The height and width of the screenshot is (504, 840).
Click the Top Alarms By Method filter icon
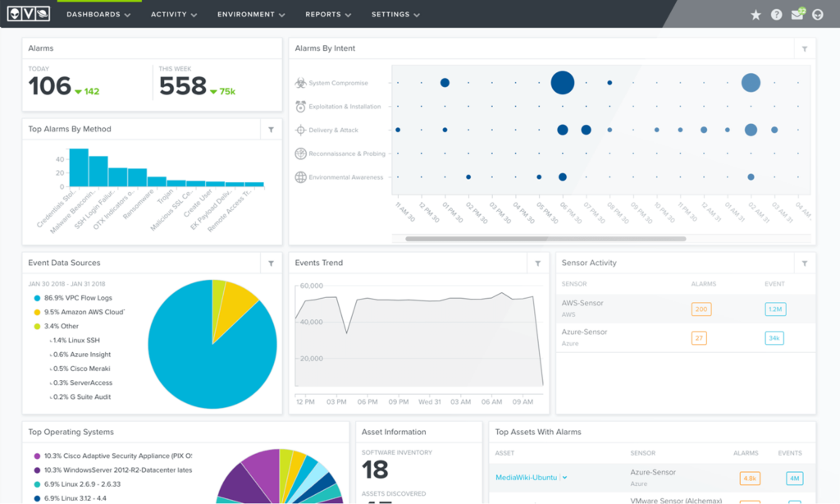point(271,130)
